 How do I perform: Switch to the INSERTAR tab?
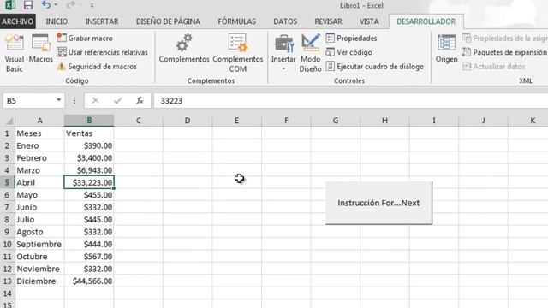102,21
